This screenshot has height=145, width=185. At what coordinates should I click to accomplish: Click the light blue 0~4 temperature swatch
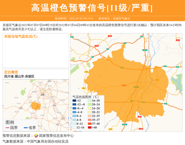pos(74,116)
